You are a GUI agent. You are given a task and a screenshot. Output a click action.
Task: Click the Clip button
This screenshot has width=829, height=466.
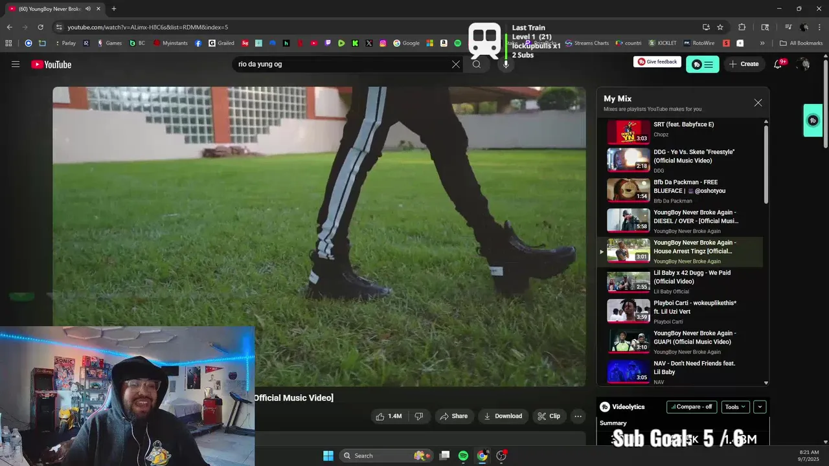[x=549, y=416]
